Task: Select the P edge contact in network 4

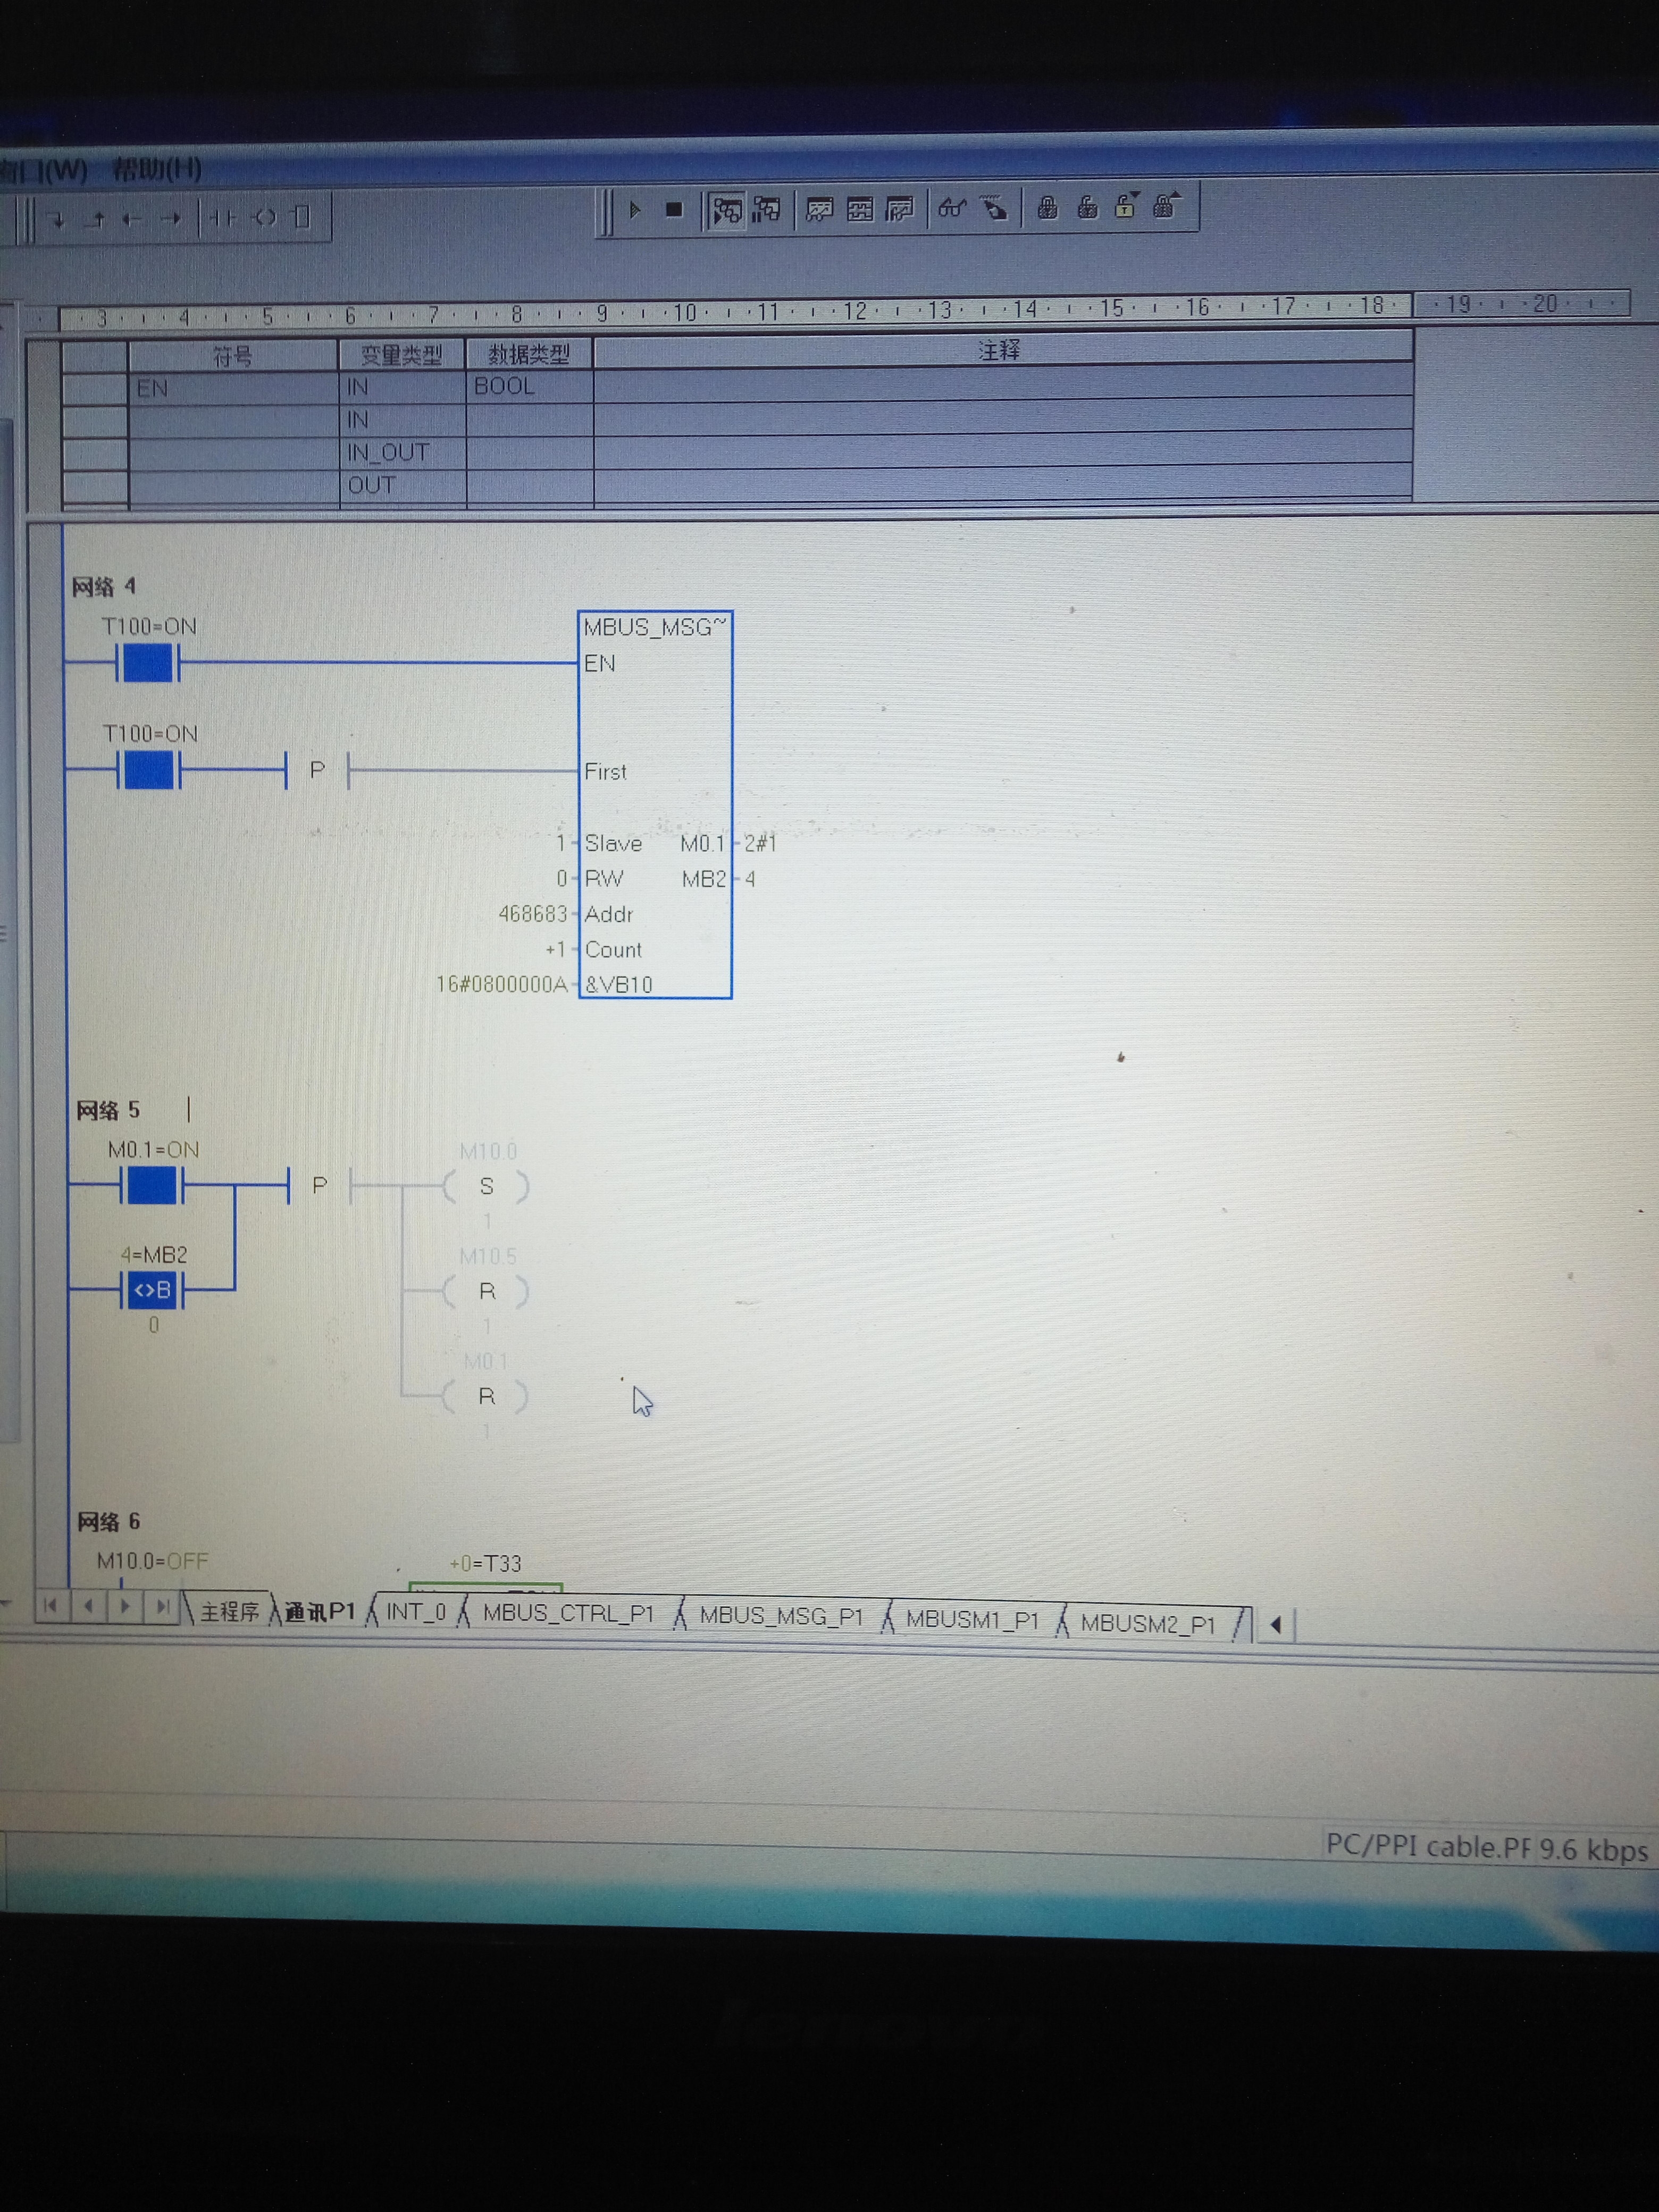Action: (x=317, y=770)
